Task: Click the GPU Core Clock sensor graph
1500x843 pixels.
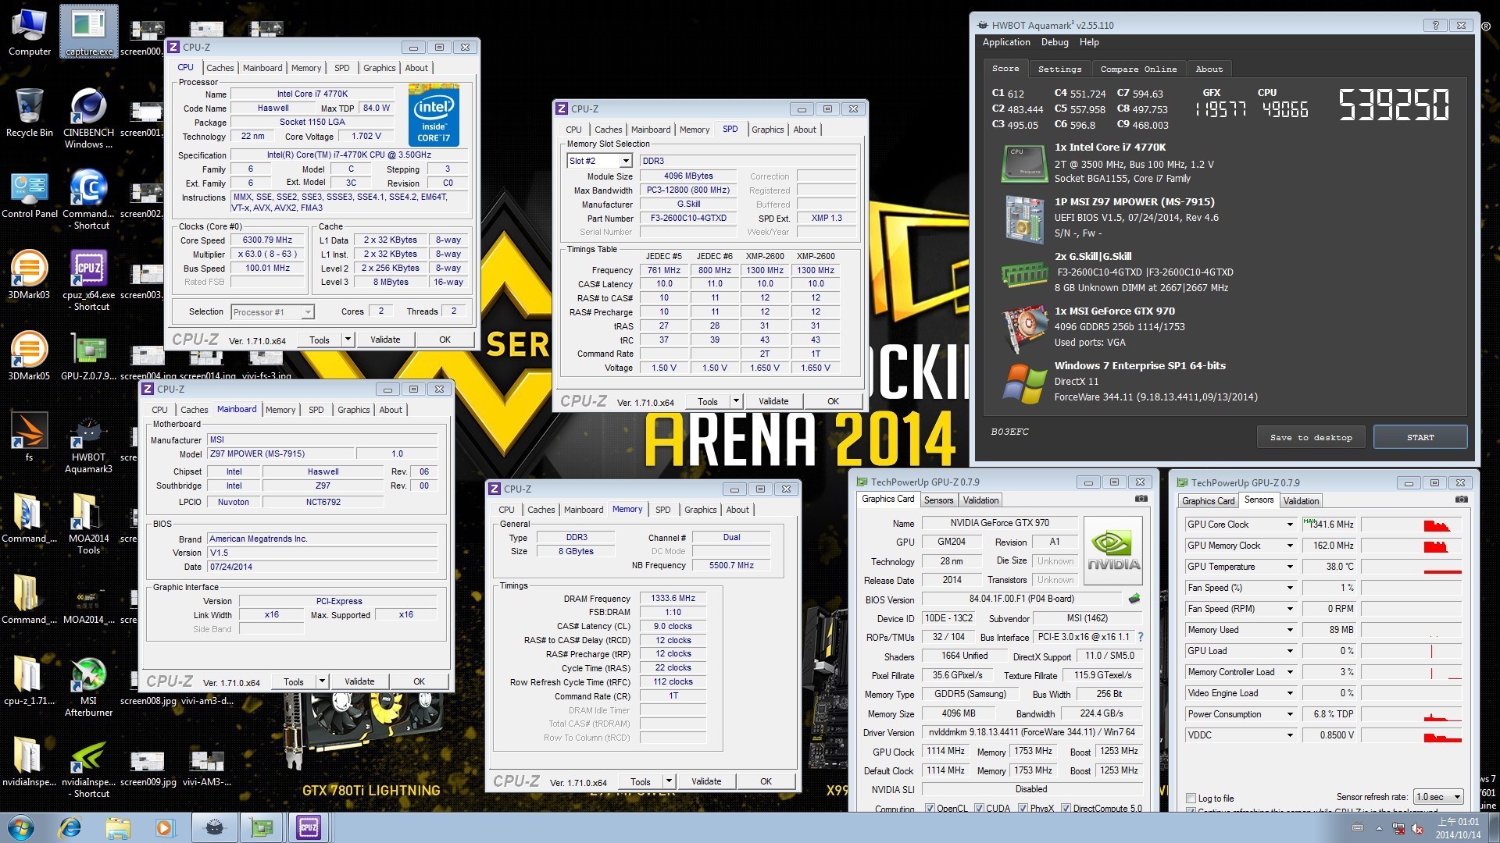Action: 1411,525
